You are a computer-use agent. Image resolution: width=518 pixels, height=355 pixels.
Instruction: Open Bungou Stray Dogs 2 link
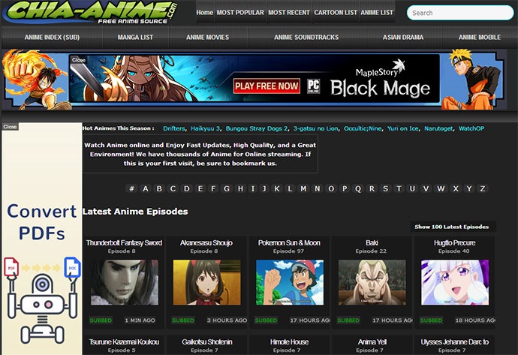click(x=257, y=128)
